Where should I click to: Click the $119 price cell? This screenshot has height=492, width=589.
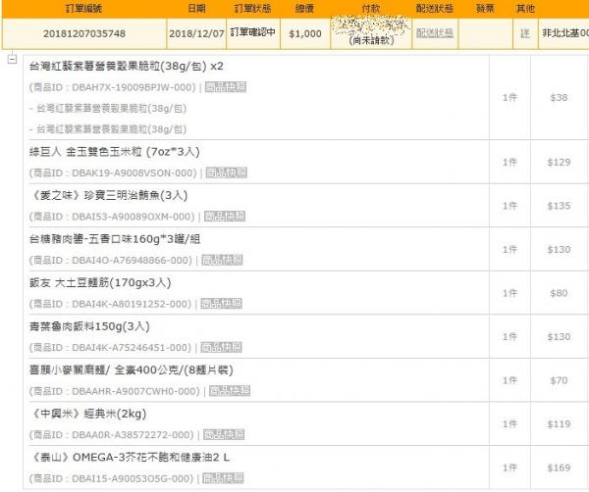coord(559,423)
